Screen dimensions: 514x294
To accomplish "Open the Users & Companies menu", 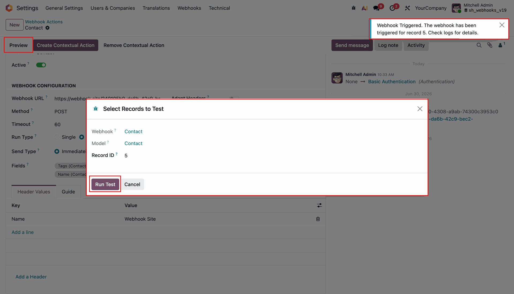I will tap(113, 8).
